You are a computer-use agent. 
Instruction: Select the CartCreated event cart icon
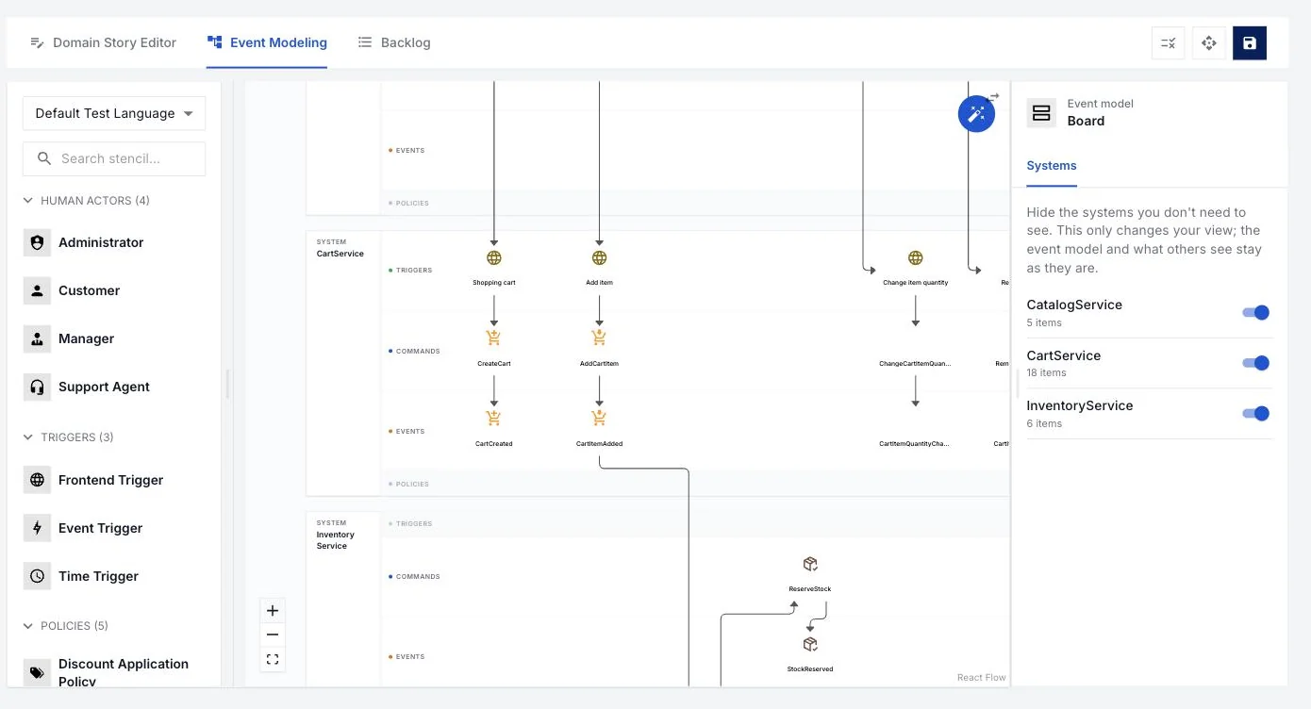pyautogui.click(x=494, y=418)
